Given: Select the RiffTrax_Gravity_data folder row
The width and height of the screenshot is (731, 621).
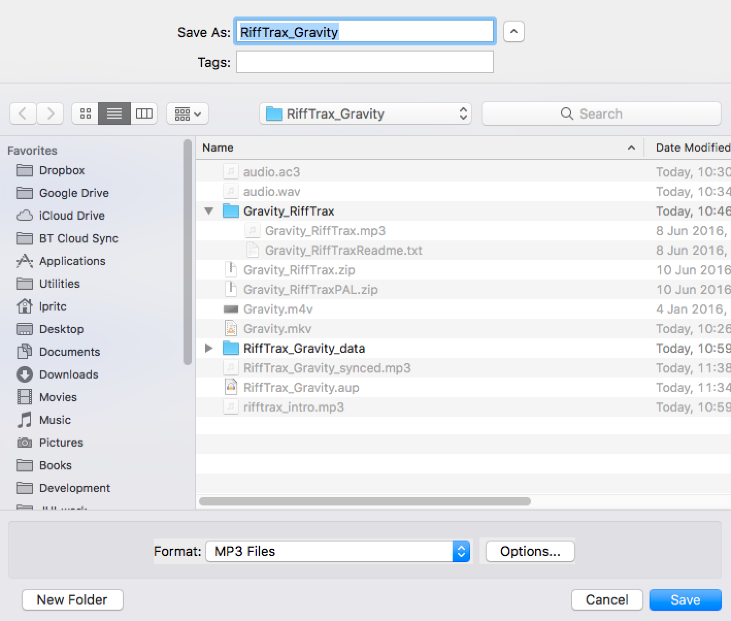Looking at the screenshot, I should pos(463,348).
